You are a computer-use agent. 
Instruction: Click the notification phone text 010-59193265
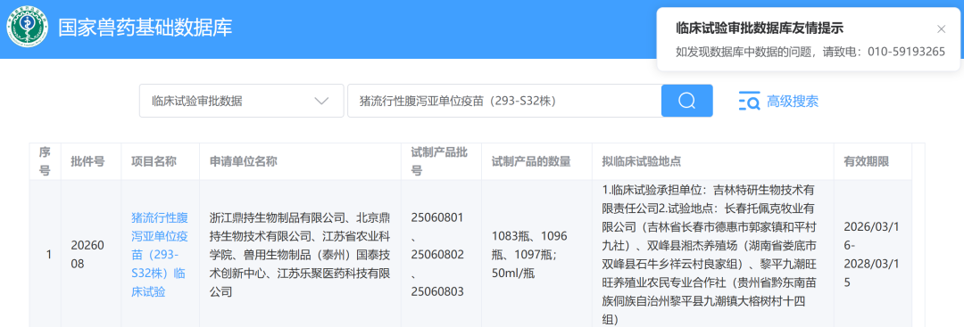[x=906, y=53]
